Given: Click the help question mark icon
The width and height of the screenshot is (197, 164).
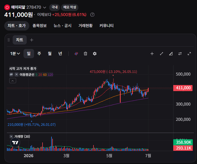Looking at the screenshot, I should pos(92,15).
